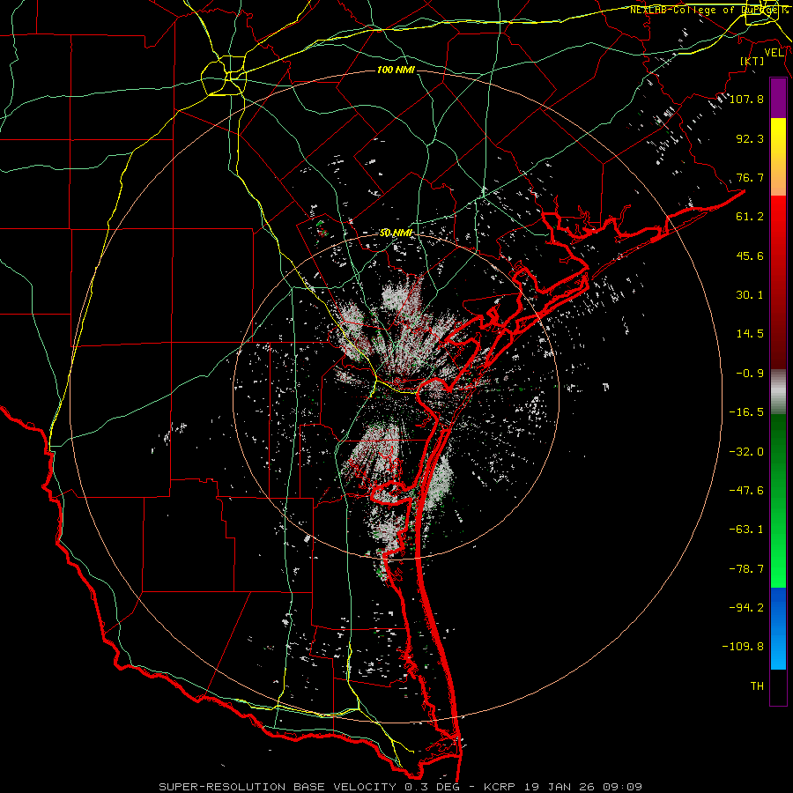The width and height of the screenshot is (793, 793).
Task: Click the TH legend label
Action: [757, 686]
